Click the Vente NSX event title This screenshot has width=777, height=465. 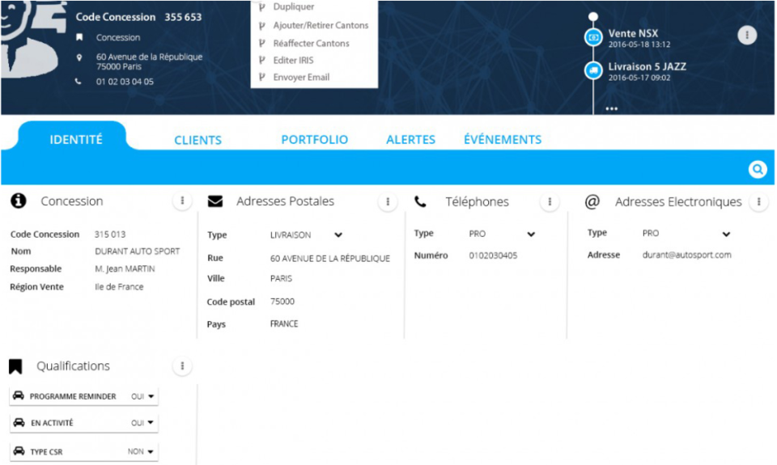click(633, 33)
